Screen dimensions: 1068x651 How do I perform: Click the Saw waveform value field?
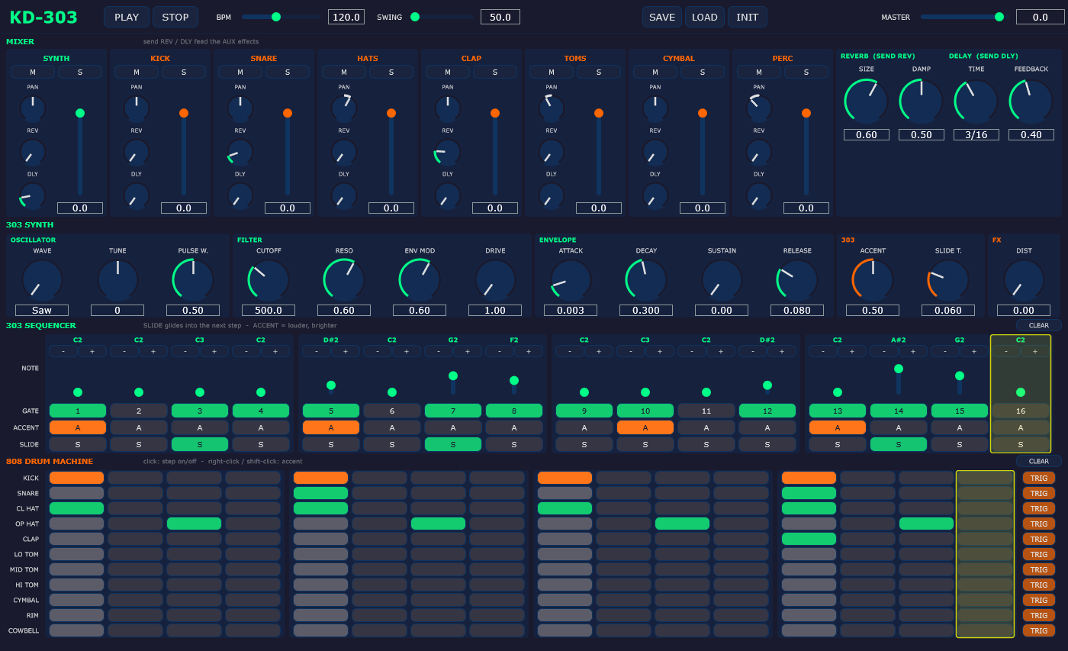pos(42,311)
